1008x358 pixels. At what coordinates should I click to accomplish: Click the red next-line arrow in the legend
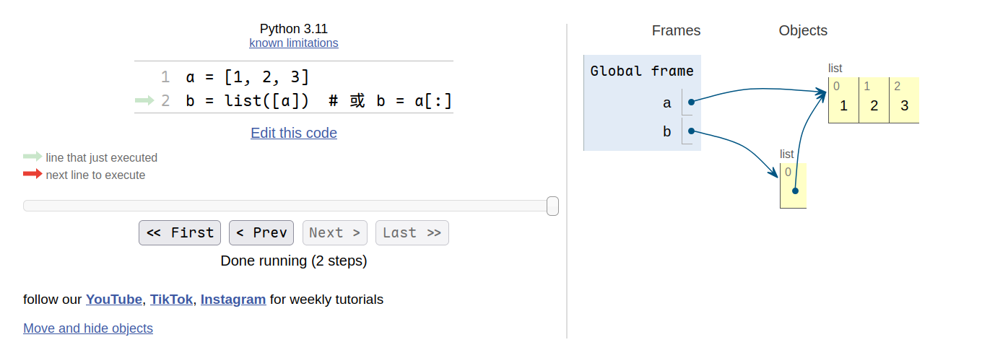(x=32, y=174)
